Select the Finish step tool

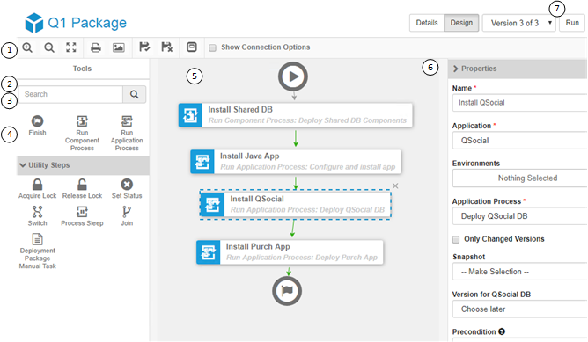click(x=37, y=126)
